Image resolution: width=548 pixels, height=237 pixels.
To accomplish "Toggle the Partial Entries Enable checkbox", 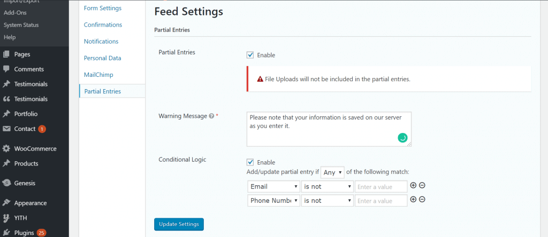I will 250,55.
